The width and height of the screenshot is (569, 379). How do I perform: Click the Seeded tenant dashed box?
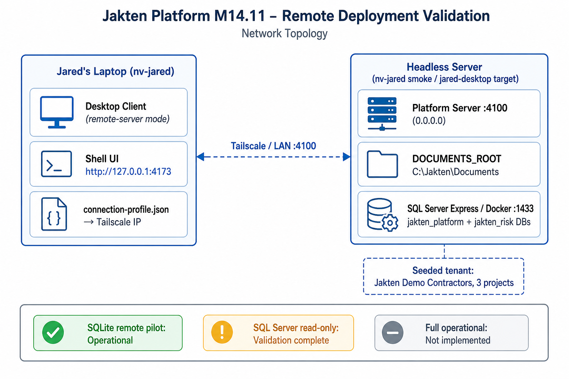[444, 276]
